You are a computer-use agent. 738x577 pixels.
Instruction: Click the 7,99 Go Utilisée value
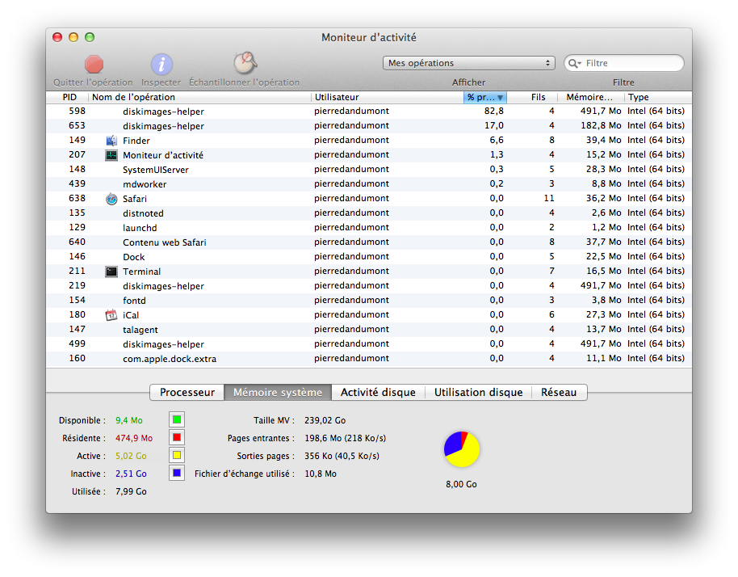pyautogui.click(x=131, y=491)
